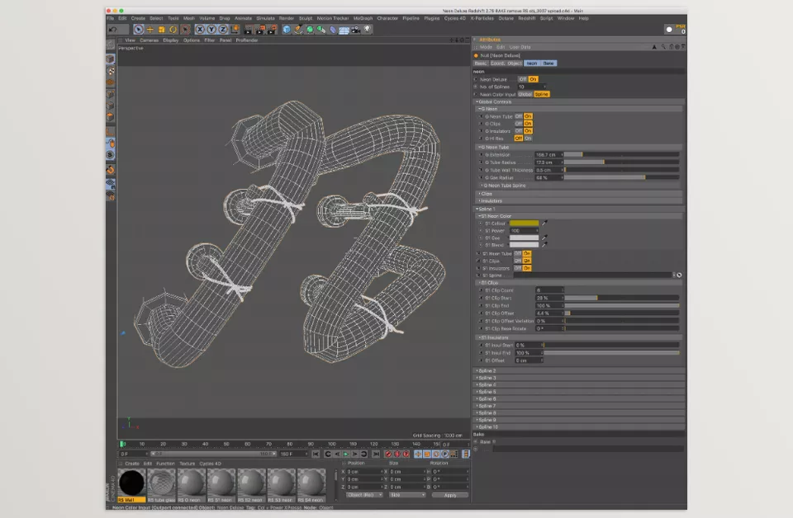Go to end of animation
The width and height of the screenshot is (793, 518).
coord(376,454)
